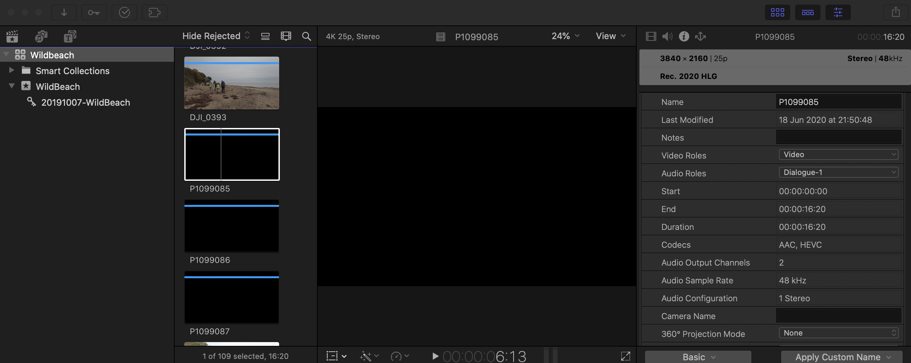Select the Wildbeach library row
This screenshot has height=363, width=911.
[x=87, y=55]
